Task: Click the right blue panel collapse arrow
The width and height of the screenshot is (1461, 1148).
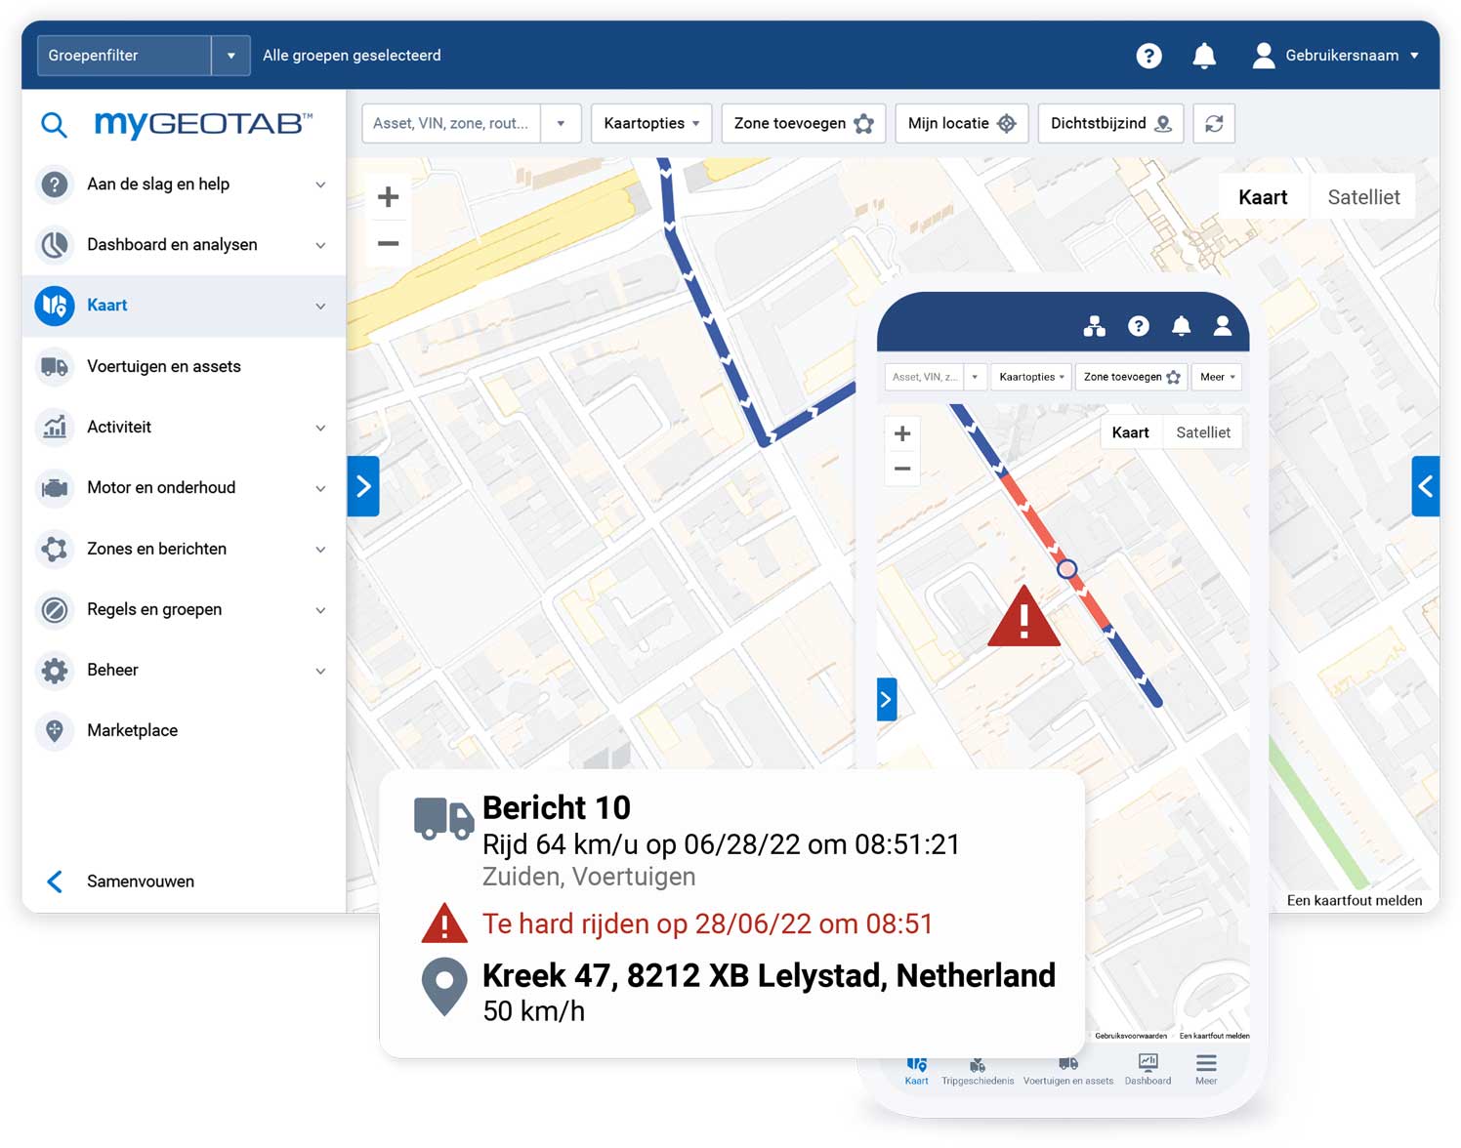Action: tap(1425, 486)
